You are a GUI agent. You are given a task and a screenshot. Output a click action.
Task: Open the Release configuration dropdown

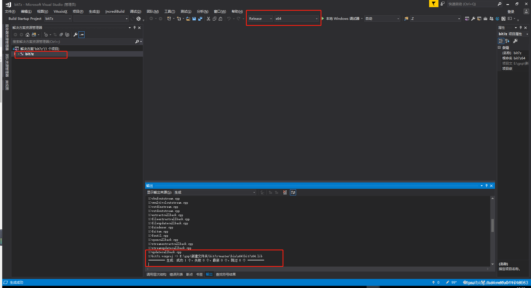(x=260, y=19)
